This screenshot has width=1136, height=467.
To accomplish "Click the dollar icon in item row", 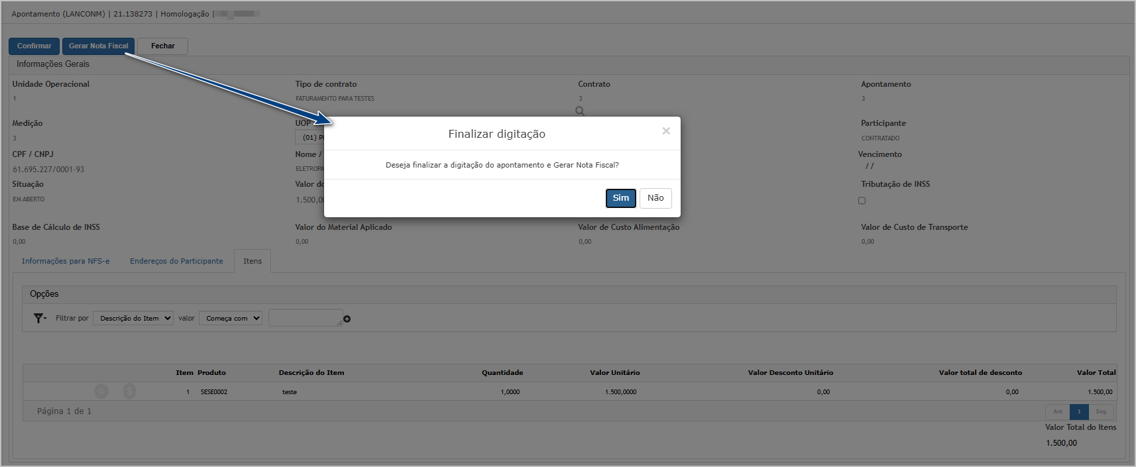I will pos(129,391).
